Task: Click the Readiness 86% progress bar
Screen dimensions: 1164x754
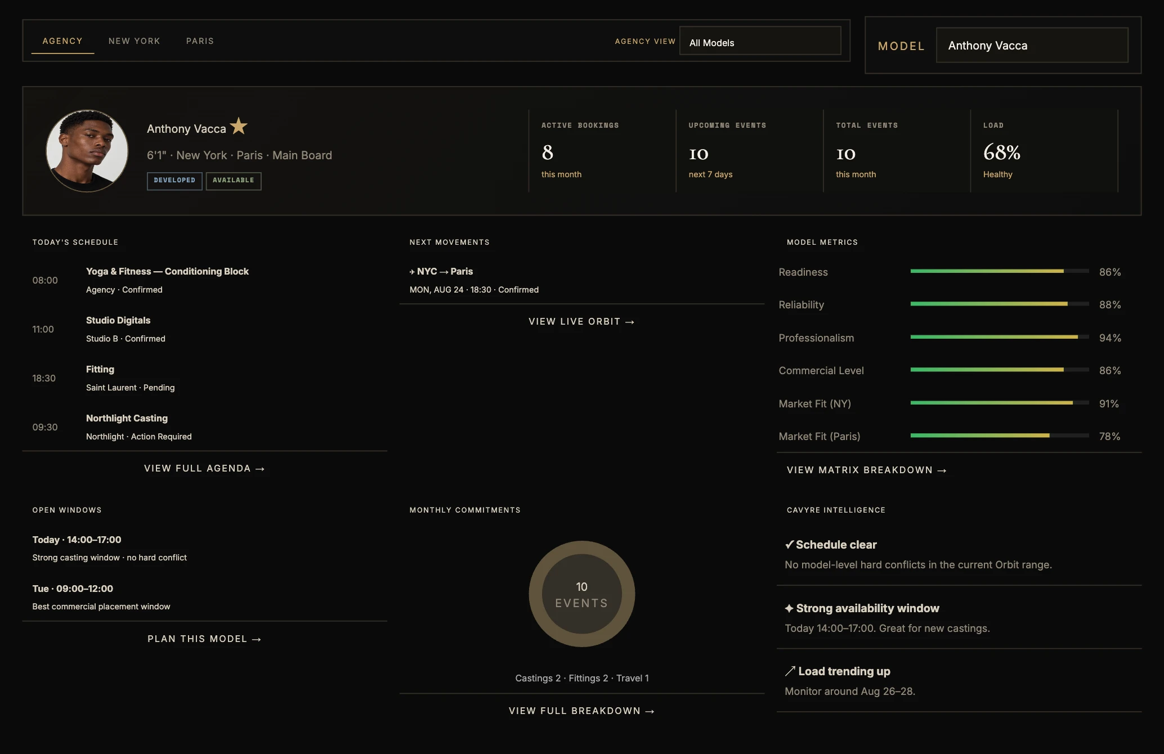Action: pyautogui.click(x=1000, y=271)
